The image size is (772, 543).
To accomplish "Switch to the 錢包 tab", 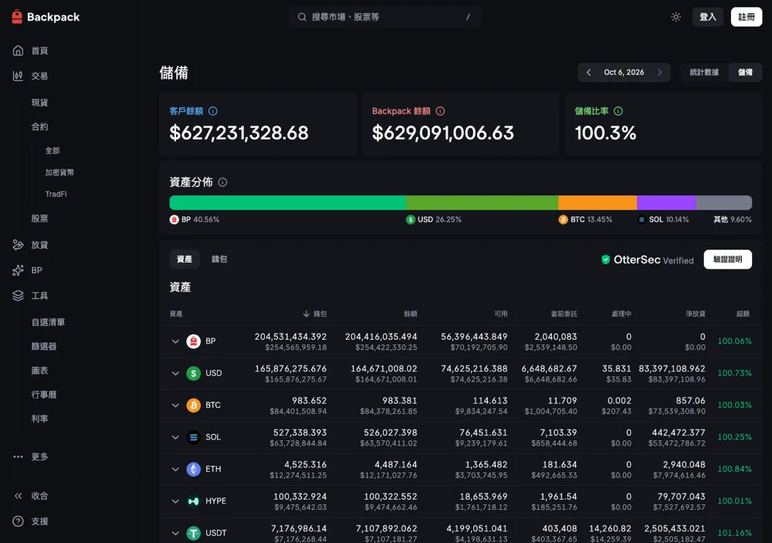I will (219, 260).
